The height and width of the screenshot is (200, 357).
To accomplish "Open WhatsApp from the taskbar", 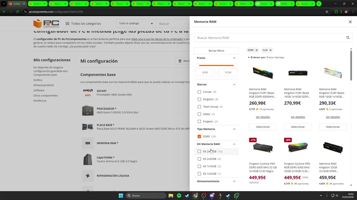I will 237,196.
